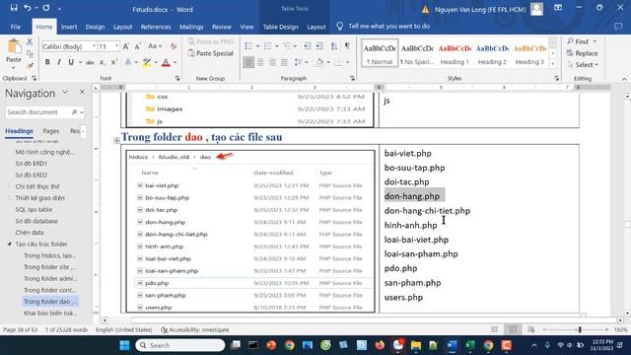
Task: Apply the No Spacing style
Action: click(x=417, y=53)
